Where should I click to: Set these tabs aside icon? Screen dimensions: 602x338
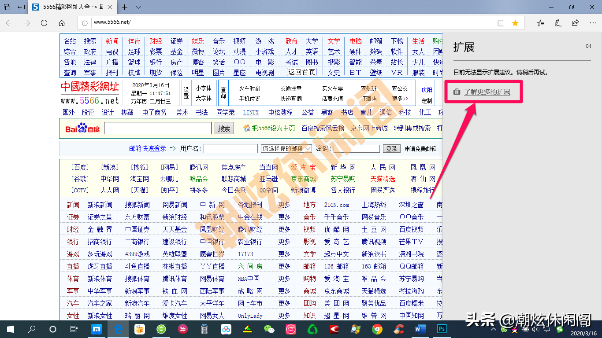point(21,7)
